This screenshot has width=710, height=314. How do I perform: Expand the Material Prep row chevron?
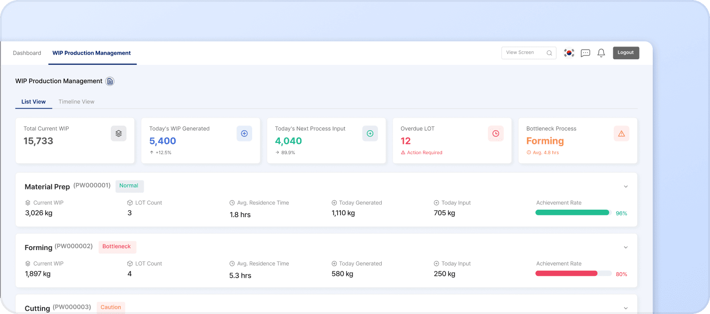[625, 187]
